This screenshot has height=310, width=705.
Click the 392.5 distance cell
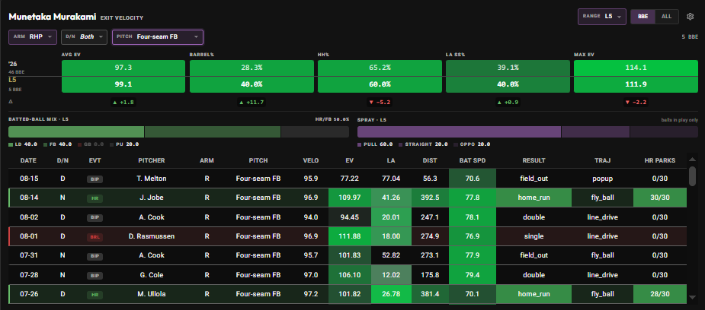(x=431, y=198)
